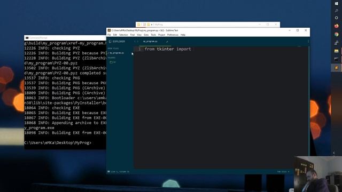Expand the system tray chevron
This screenshot has height=192, width=342.
(334, 153)
